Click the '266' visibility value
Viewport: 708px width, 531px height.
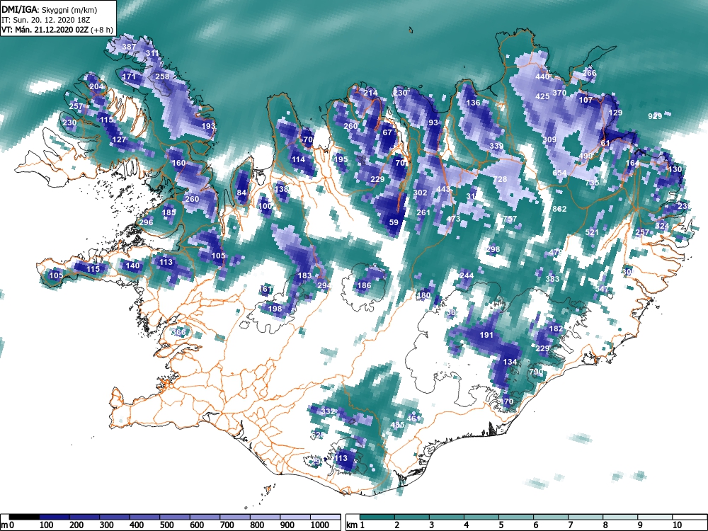pos(589,73)
